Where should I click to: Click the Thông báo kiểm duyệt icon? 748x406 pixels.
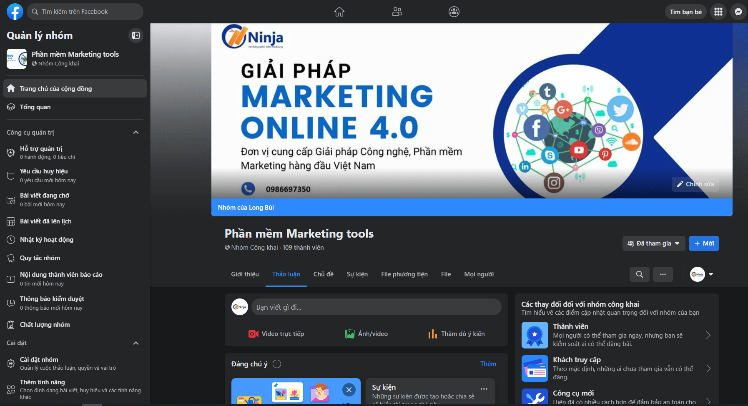click(x=11, y=303)
